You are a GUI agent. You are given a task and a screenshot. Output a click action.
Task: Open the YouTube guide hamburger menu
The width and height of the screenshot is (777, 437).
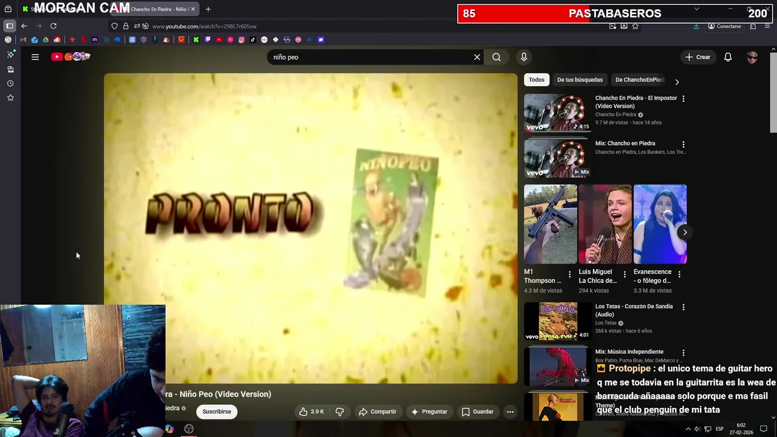click(x=35, y=57)
